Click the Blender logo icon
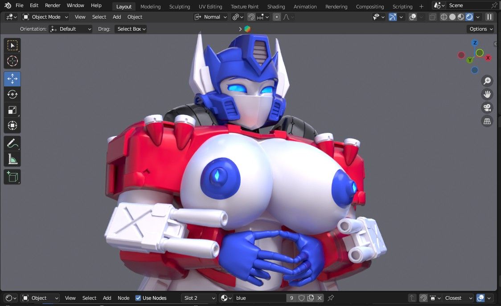 click(x=8, y=5)
